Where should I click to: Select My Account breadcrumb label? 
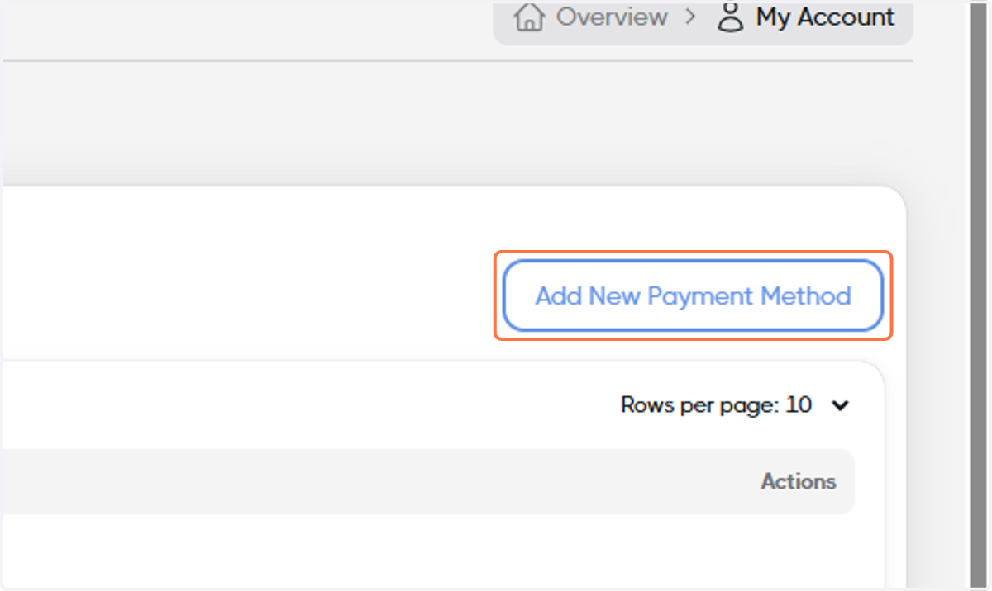[825, 17]
